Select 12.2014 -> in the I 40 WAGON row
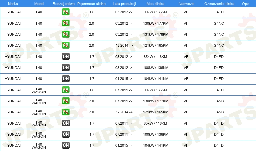This screenshot has width=256, height=151. (124, 112)
